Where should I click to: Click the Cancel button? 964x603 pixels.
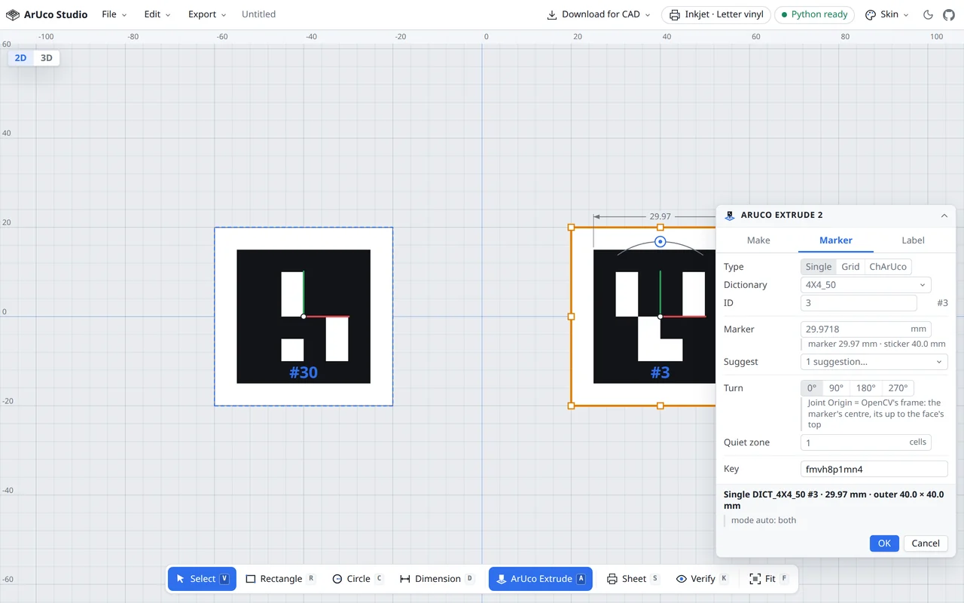[x=926, y=543]
